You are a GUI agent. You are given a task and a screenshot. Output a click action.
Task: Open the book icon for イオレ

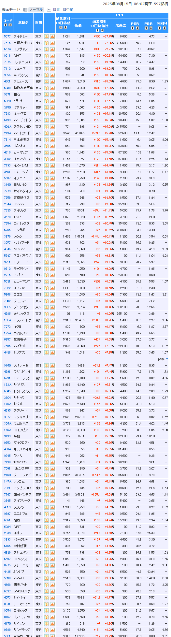tap(47, 533)
